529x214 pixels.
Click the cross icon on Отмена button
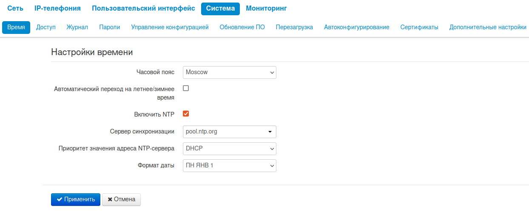[110, 200]
